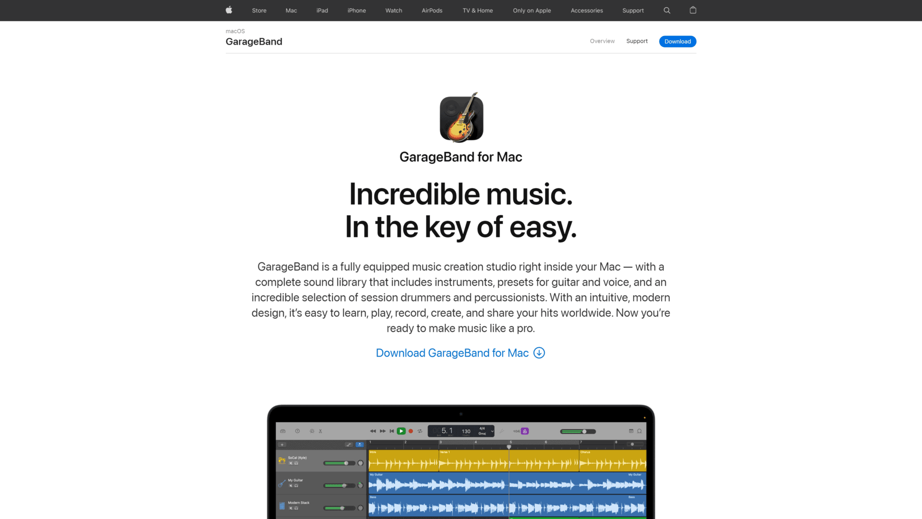This screenshot has width=922, height=519.
Task: Click the search icon in navigation
Action: [x=667, y=10]
